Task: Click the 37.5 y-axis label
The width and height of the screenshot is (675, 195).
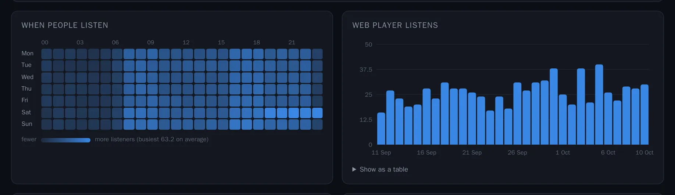Action: [x=366, y=69]
